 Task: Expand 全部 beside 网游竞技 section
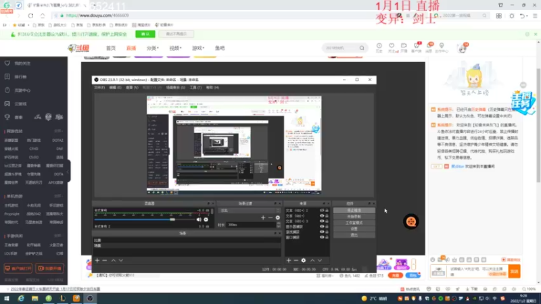[x=58, y=131]
